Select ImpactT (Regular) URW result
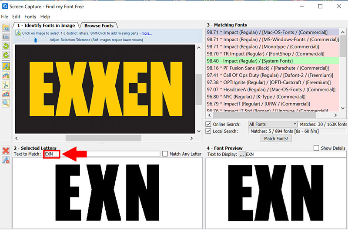Viewport: 348px width, 230px height. (x=273, y=104)
